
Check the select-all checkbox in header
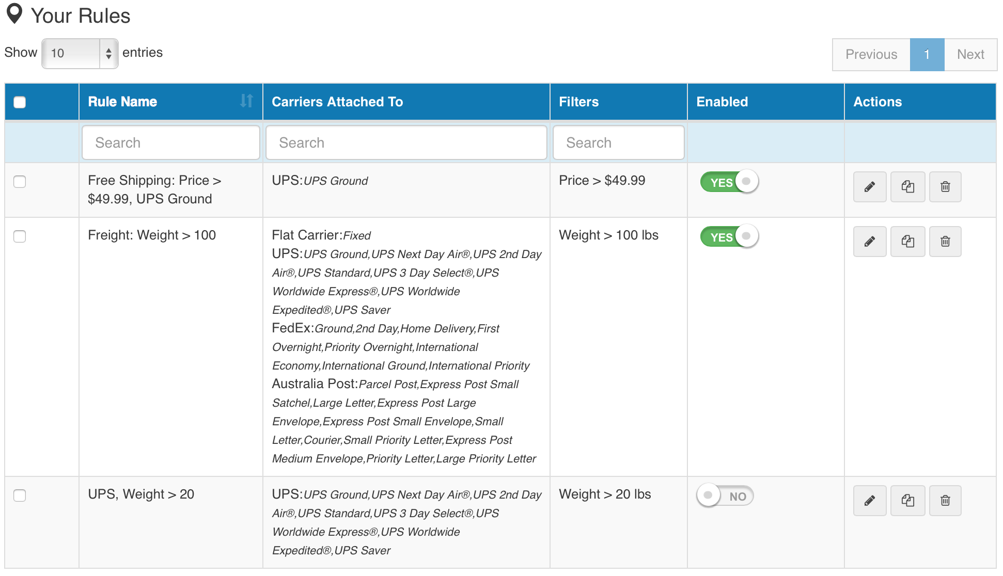20,102
